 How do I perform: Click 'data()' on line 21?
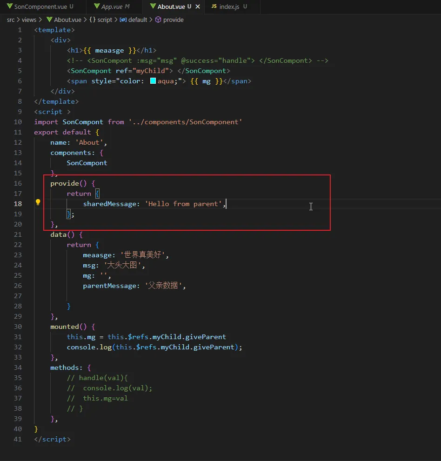pyautogui.click(x=62, y=234)
